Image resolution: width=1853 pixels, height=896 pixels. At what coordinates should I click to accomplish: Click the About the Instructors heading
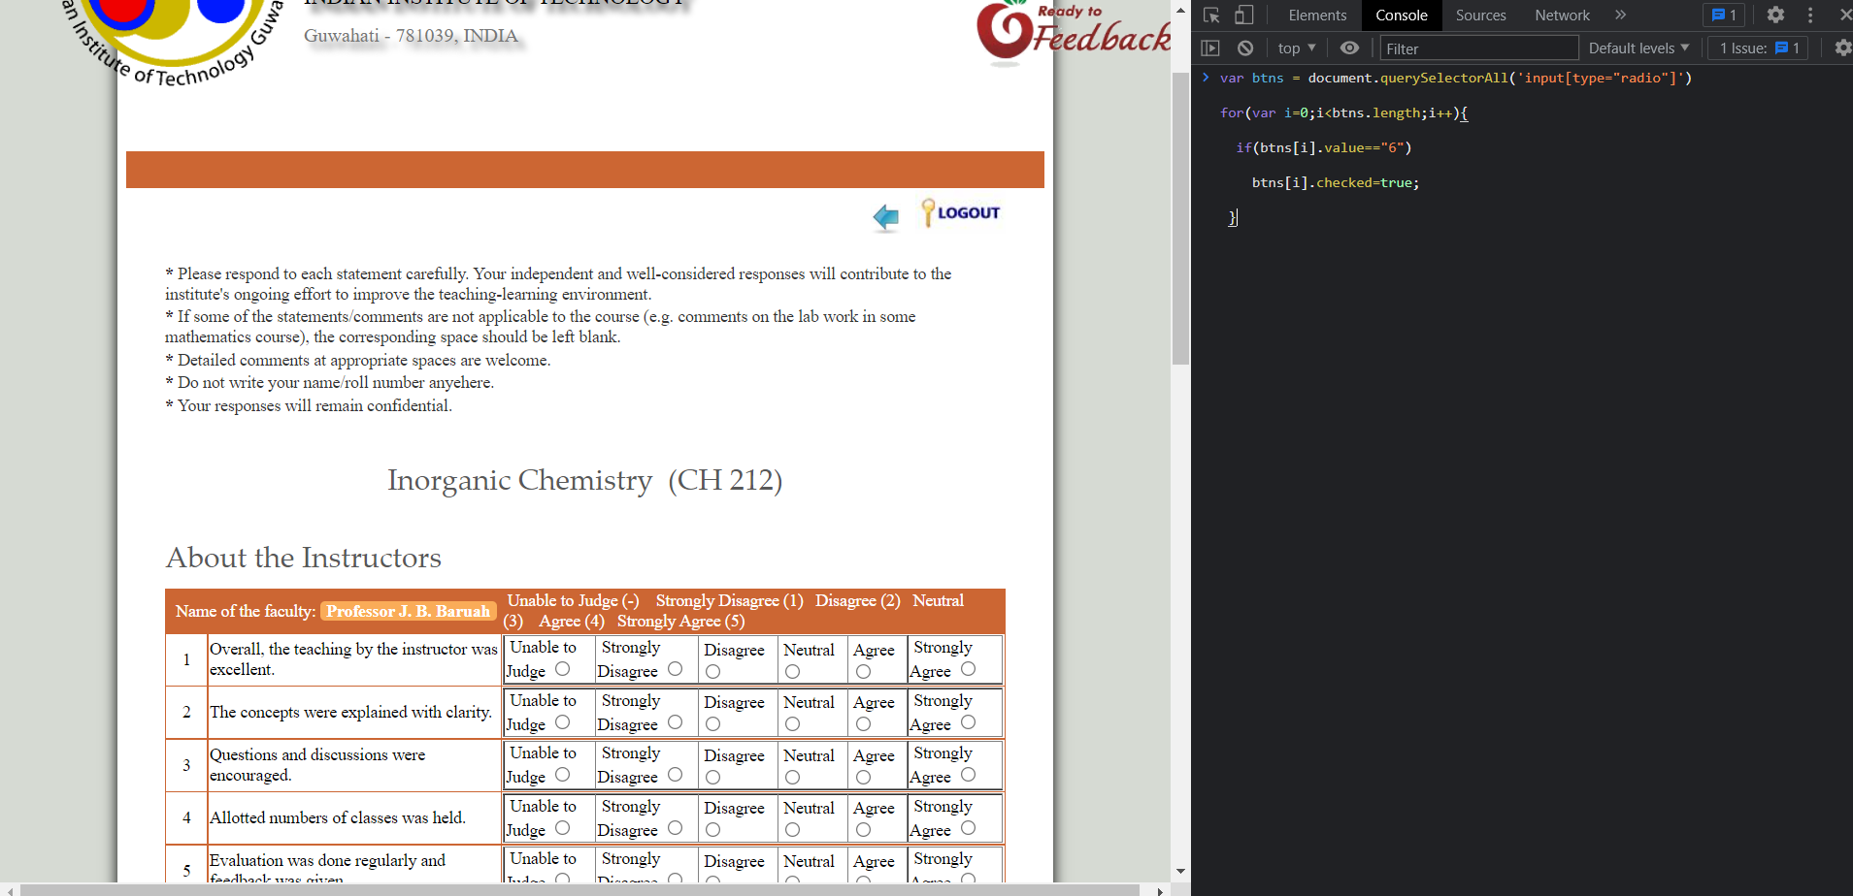303,558
